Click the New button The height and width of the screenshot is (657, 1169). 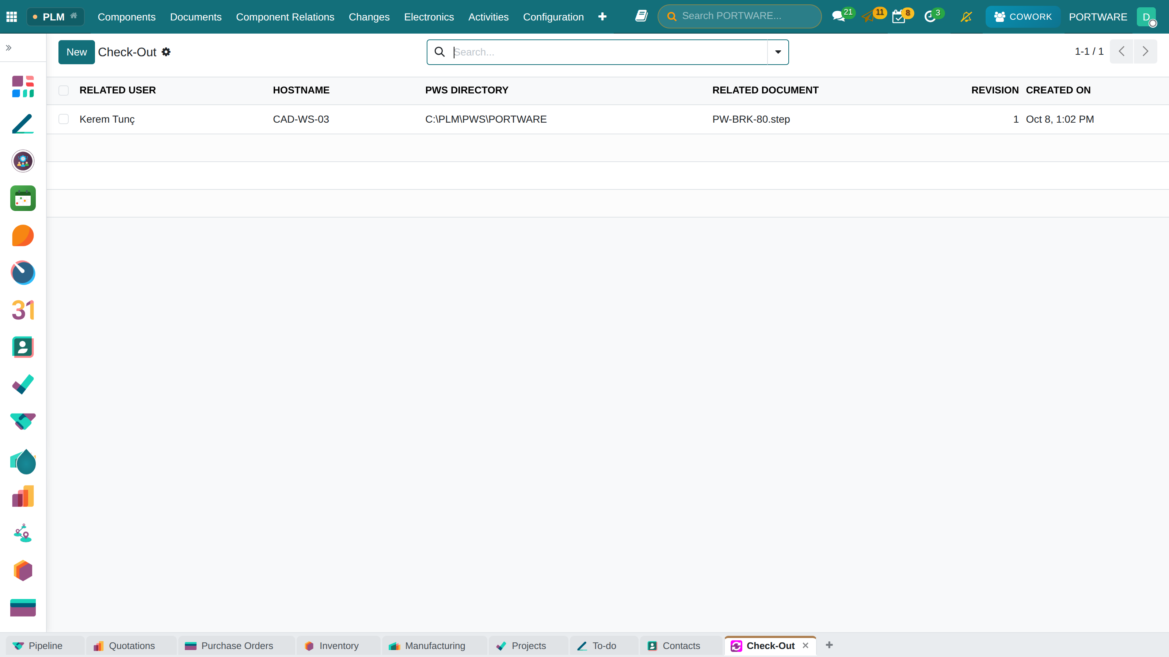coord(76,52)
